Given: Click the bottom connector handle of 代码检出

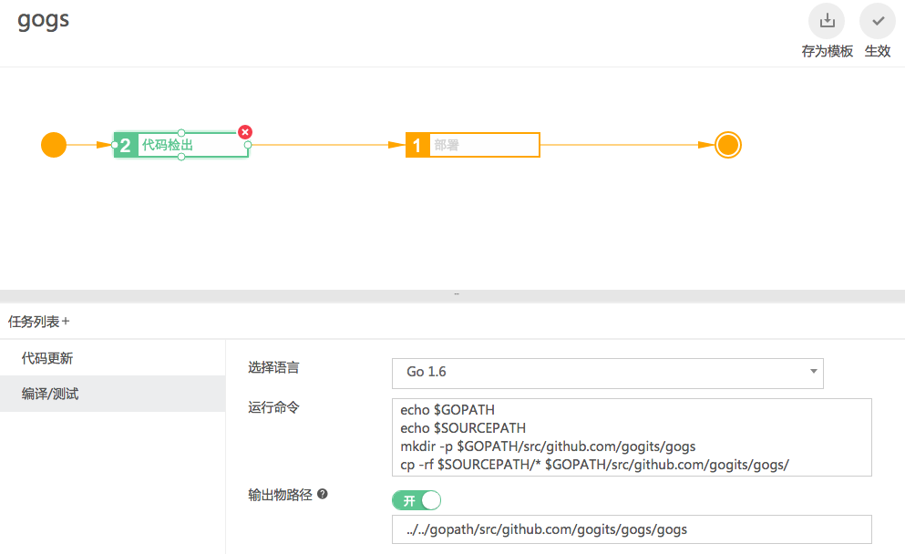Looking at the screenshot, I should 181,157.
